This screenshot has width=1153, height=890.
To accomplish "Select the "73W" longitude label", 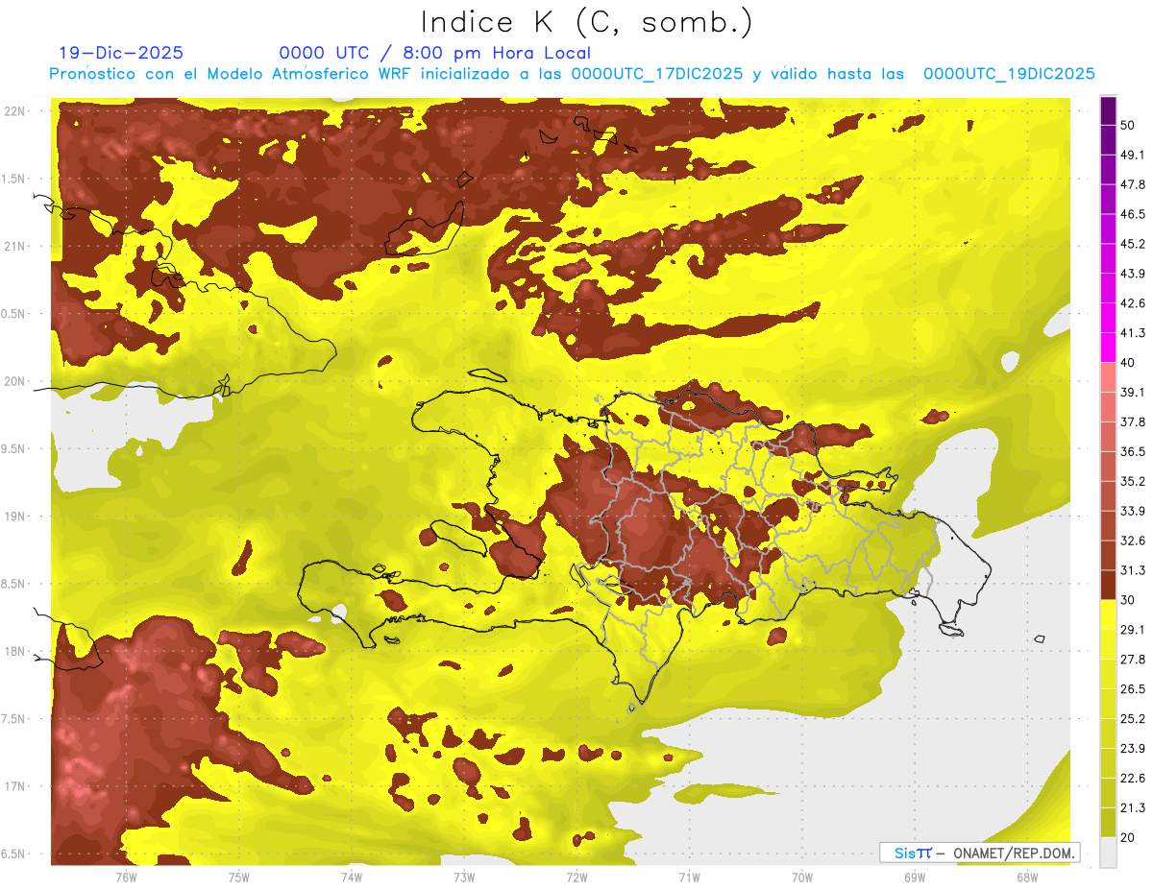I will 464,878.
